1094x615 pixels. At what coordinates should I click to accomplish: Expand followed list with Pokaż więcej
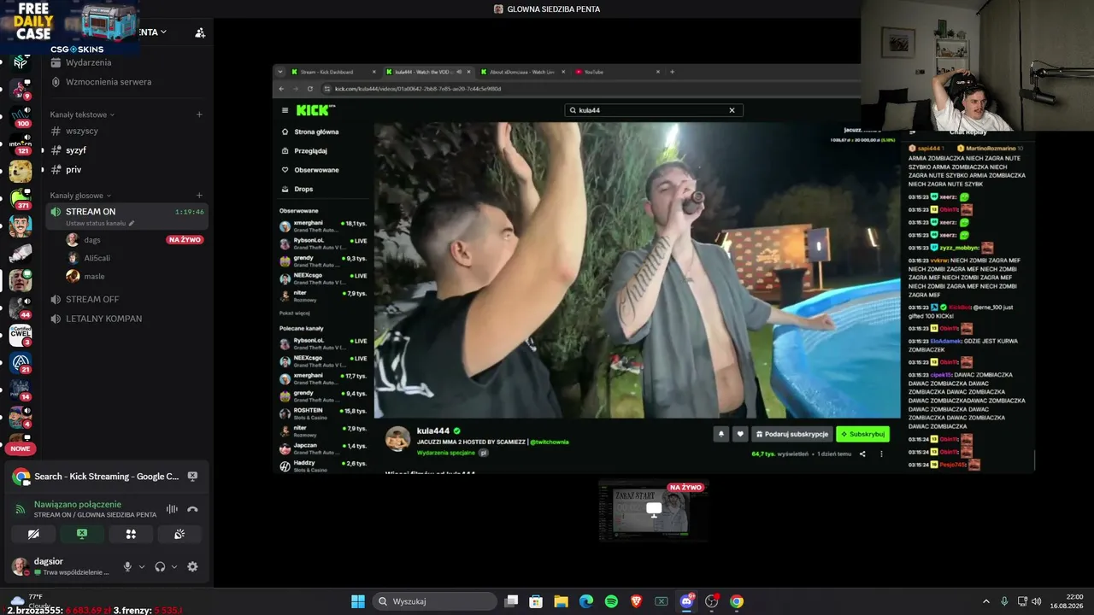coord(295,313)
